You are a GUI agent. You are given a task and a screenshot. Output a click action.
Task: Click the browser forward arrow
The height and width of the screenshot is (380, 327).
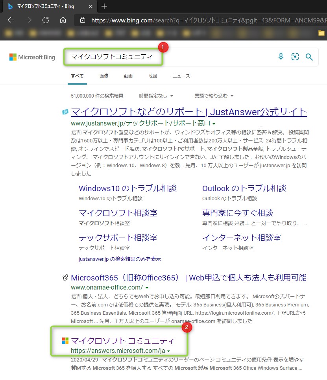28,20
